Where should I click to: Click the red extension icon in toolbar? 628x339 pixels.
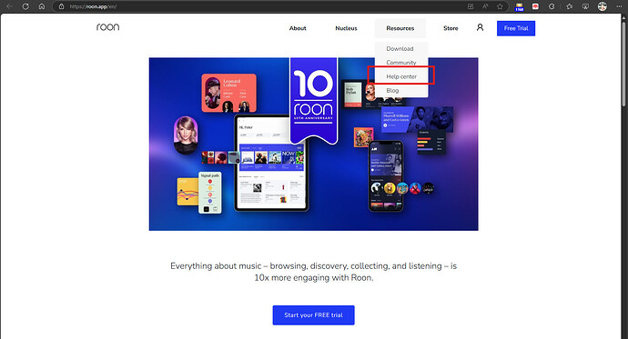tap(535, 6)
